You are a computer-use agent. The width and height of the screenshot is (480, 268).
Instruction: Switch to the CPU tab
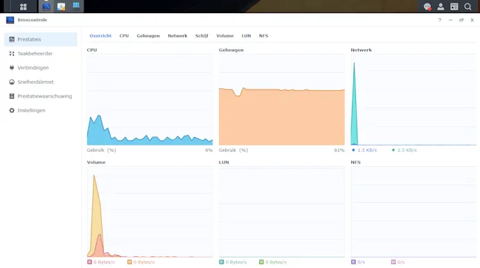click(x=124, y=36)
